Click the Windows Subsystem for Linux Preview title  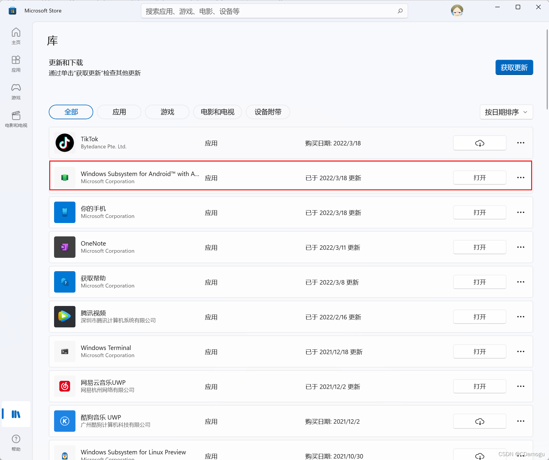tap(133, 452)
